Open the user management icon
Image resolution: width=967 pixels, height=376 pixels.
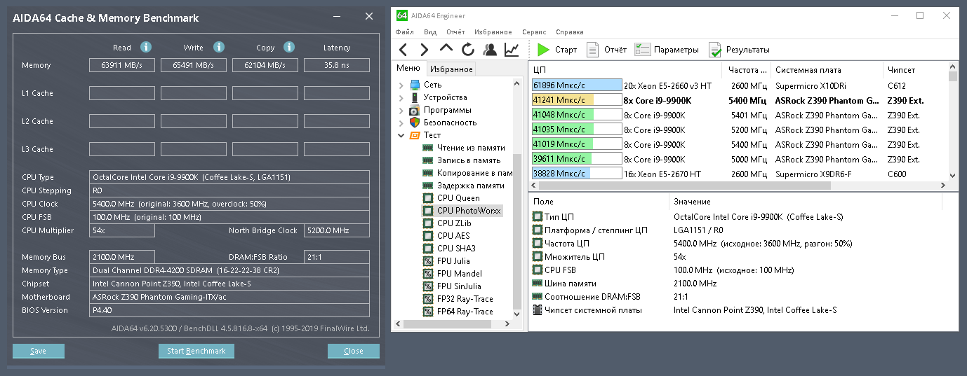(490, 50)
